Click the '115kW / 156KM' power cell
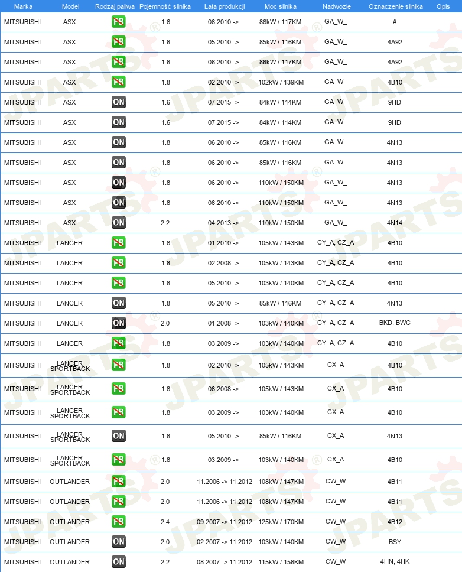This screenshot has width=462, height=572. coord(281,562)
